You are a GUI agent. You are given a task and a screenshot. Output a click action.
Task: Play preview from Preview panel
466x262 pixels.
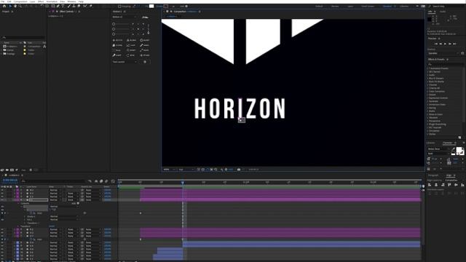(x=445, y=44)
